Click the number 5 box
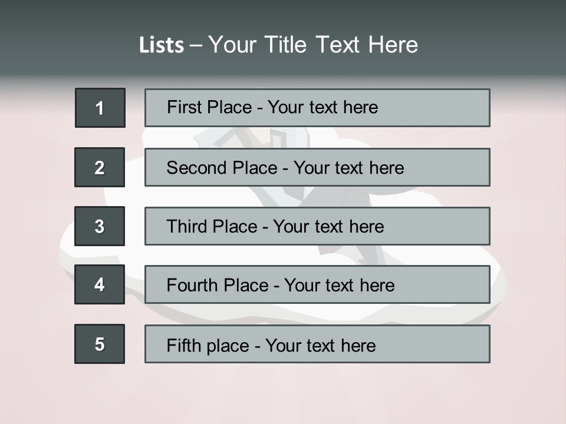566x424 pixels. coord(100,344)
